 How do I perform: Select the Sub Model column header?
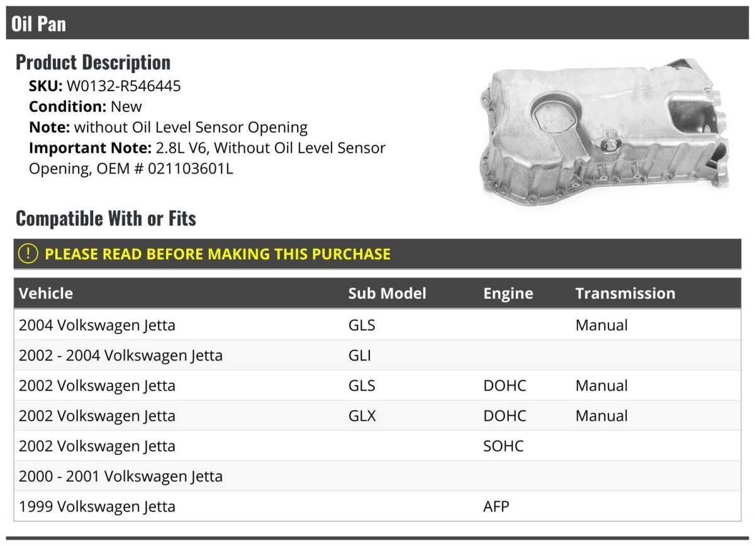[387, 293]
